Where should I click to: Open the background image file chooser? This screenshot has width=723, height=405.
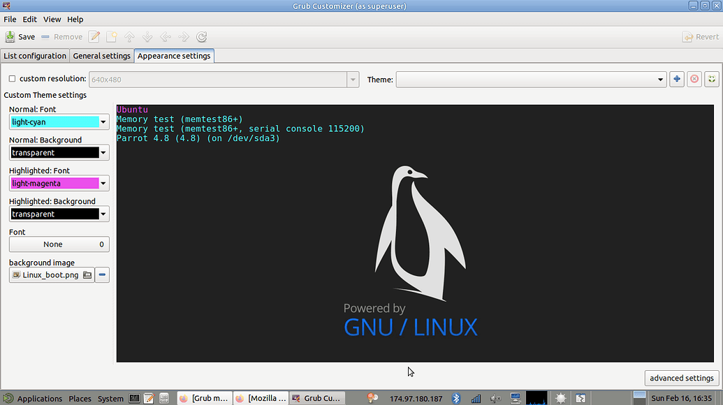tap(87, 274)
